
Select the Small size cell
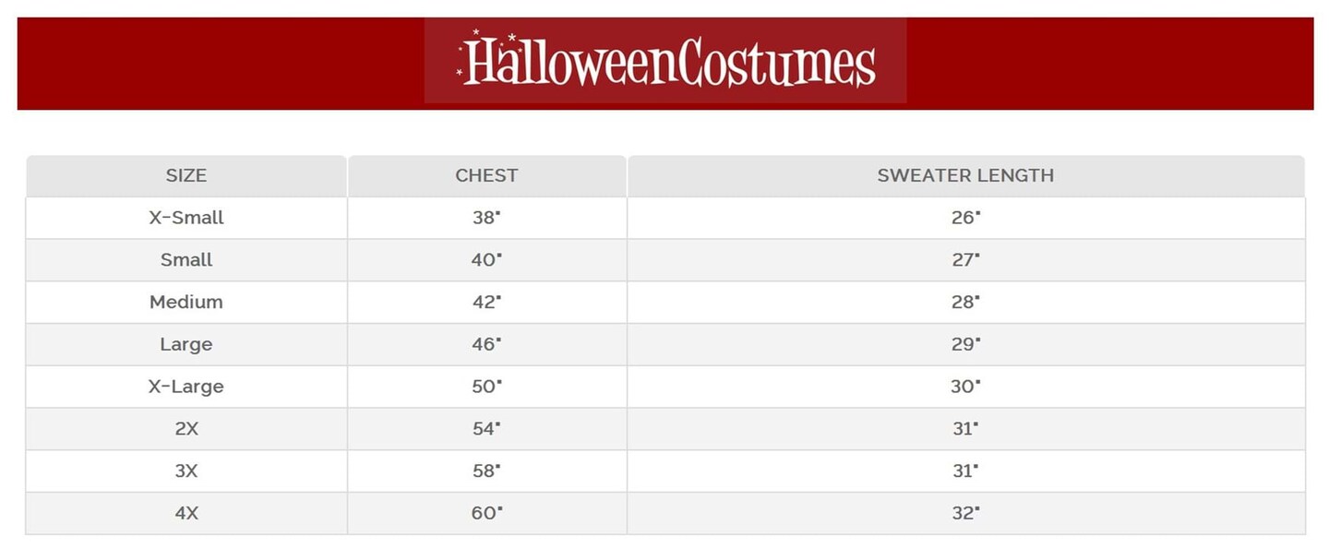[186, 260]
